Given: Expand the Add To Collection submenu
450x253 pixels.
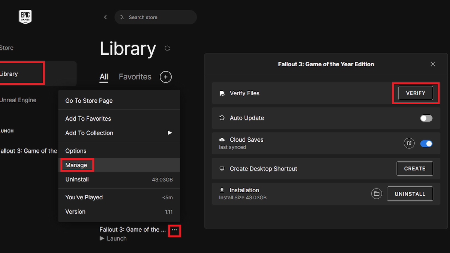Looking at the screenshot, I should point(169,133).
